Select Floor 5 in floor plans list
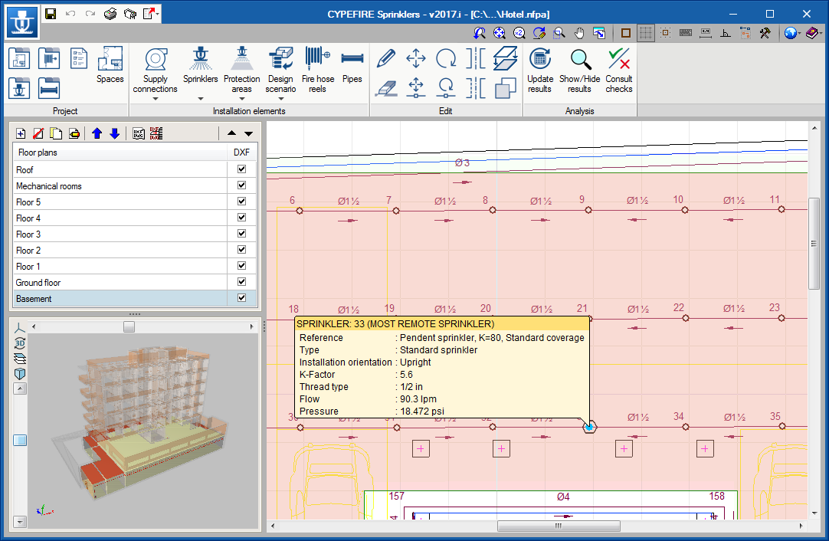The image size is (829, 541). pyautogui.click(x=29, y=202)
